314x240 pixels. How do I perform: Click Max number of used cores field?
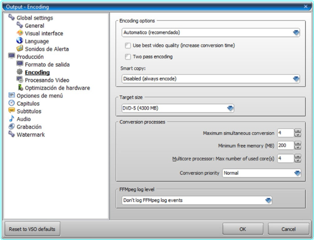tap(286, 158)
